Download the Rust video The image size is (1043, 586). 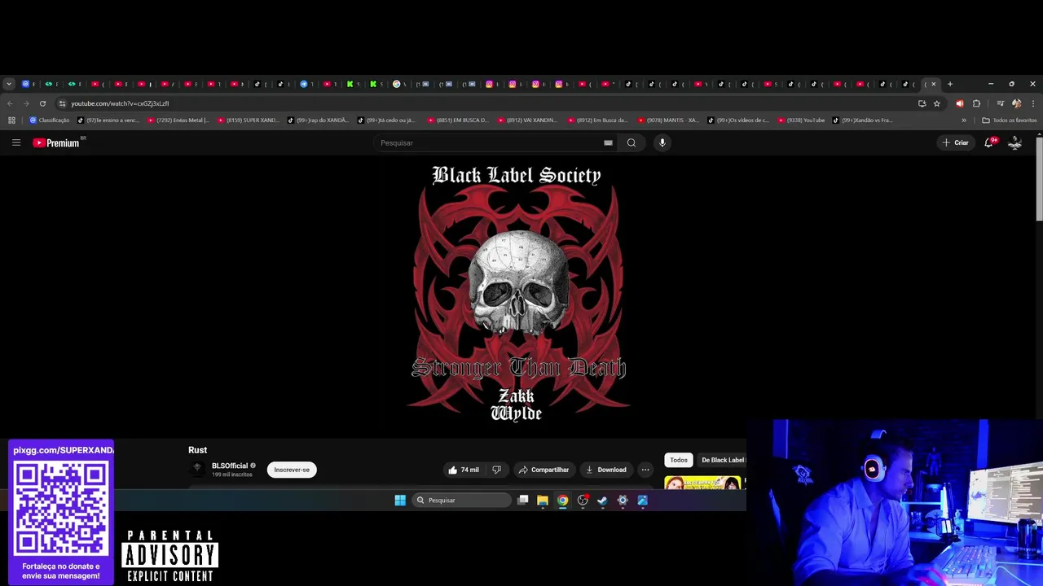605,470
